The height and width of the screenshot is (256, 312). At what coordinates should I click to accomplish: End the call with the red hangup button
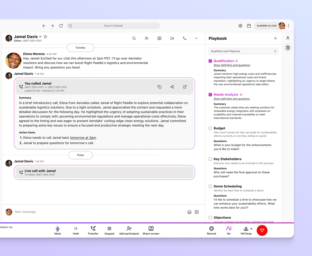(262, 230)
